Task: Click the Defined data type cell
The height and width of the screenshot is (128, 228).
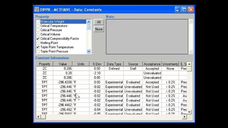Action: coord(114,69)
